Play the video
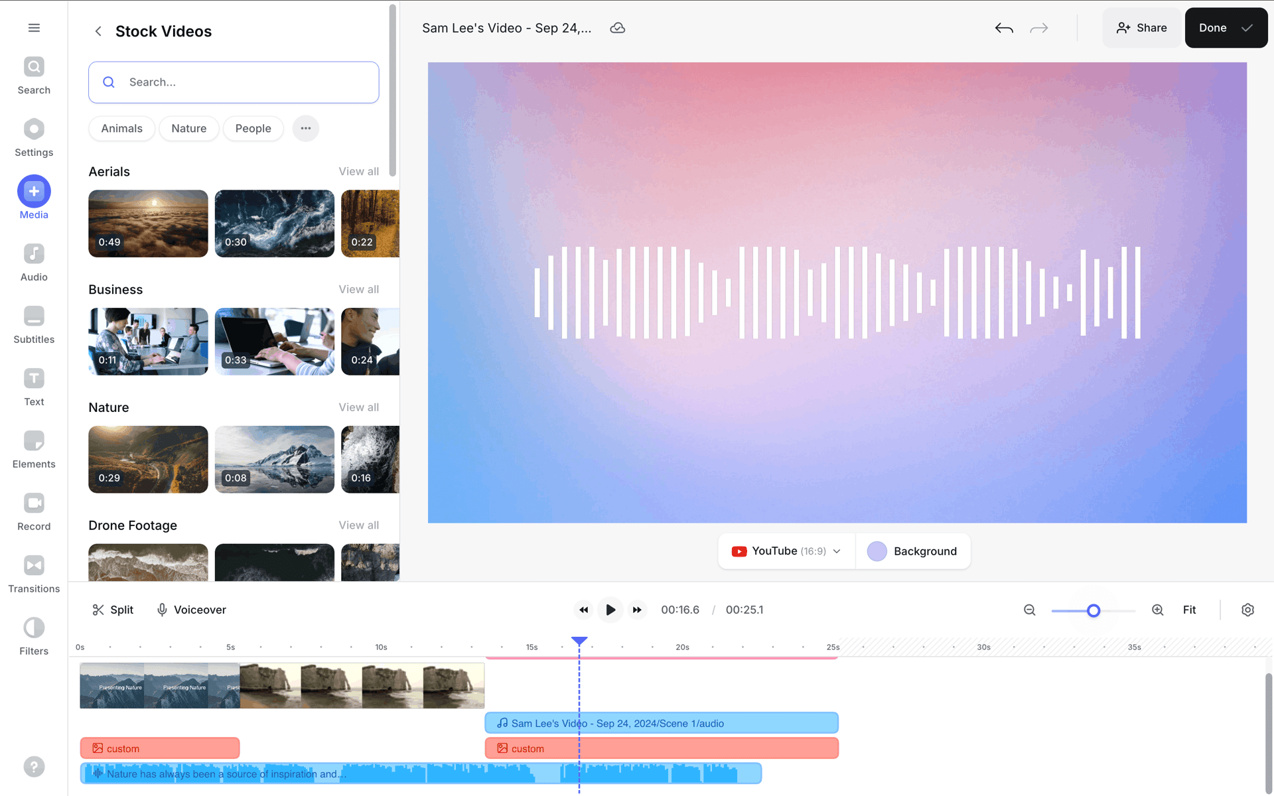The image size is (1274, 796). (610, 610)
